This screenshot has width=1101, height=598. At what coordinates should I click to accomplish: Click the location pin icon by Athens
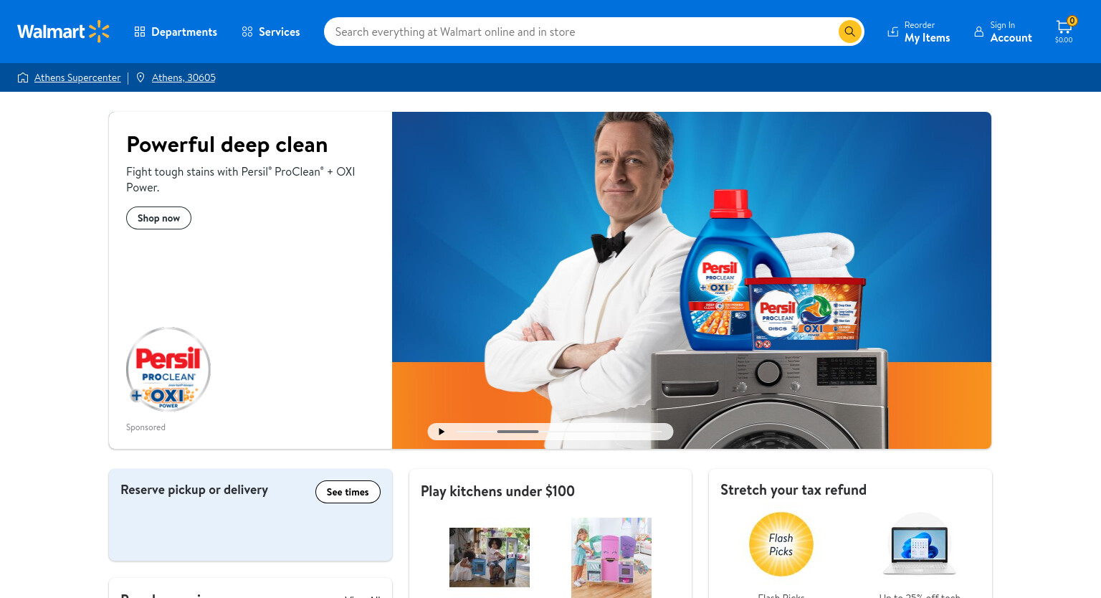140,77
